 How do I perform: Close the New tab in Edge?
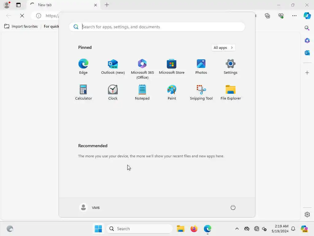point(96,5)
